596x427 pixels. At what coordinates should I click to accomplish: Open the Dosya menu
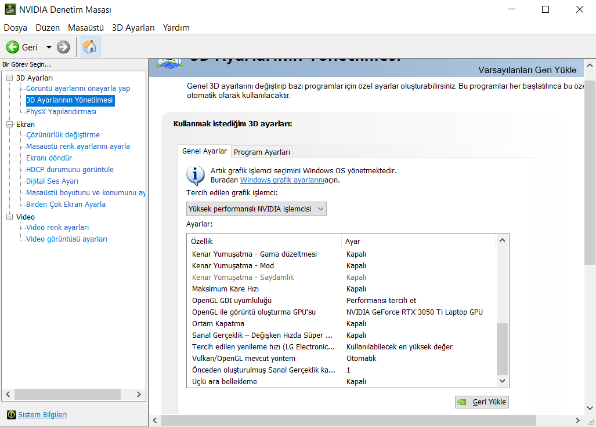(x=16, y=28)
